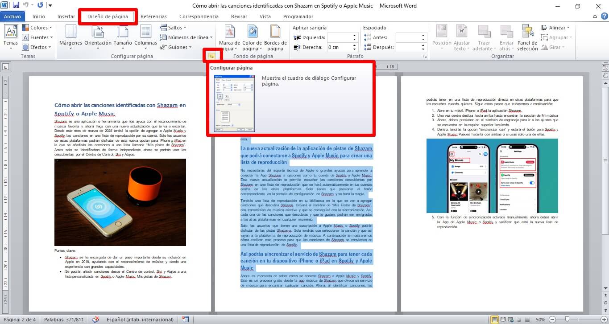Viewport: 609px width, 324px height.
Task: Open the Archivo tab
Action: pos(12,16)
